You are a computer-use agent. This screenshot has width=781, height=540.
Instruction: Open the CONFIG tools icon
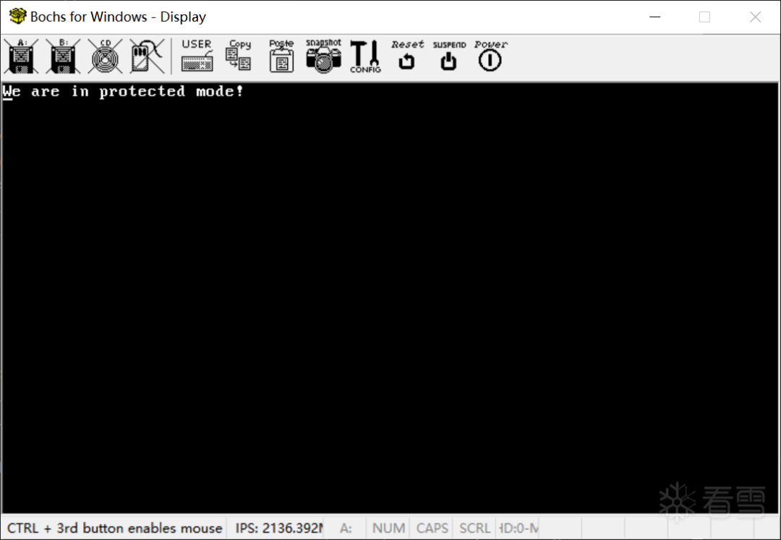point(365,56)
